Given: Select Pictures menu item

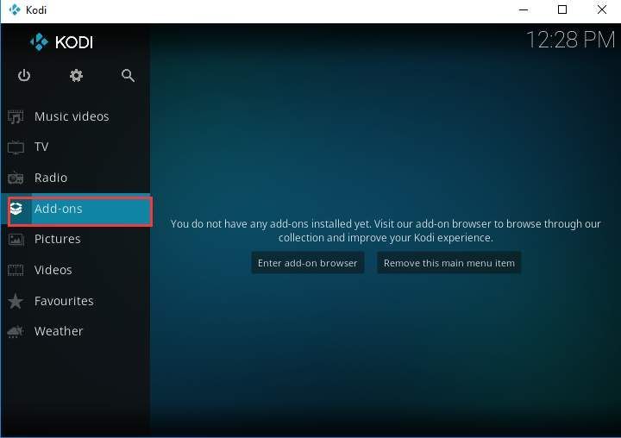Looking at the screenshot, I should [75, 239].
